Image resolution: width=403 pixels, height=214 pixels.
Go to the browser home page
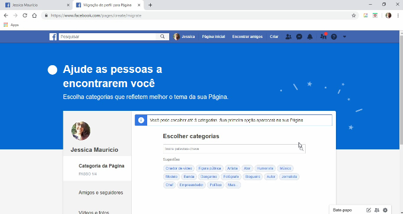pos(34,15)
